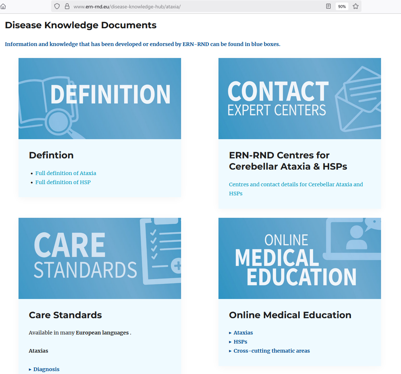
Task: Toggle reader view icon in address bar
Action: pyautogui.click(x=328, y=7)
